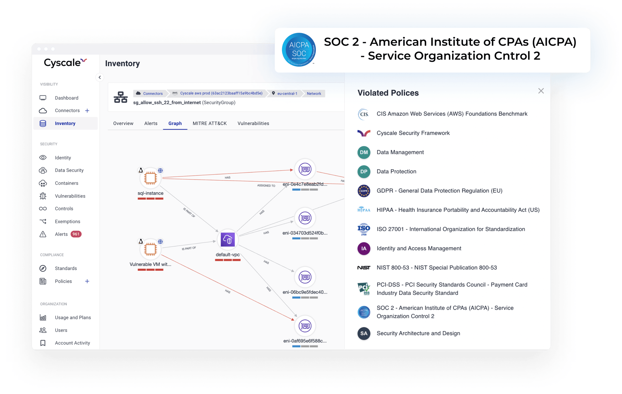Click the Policies document icon
Viewport: 622px width, 394px height.
(x=43, y=281)
